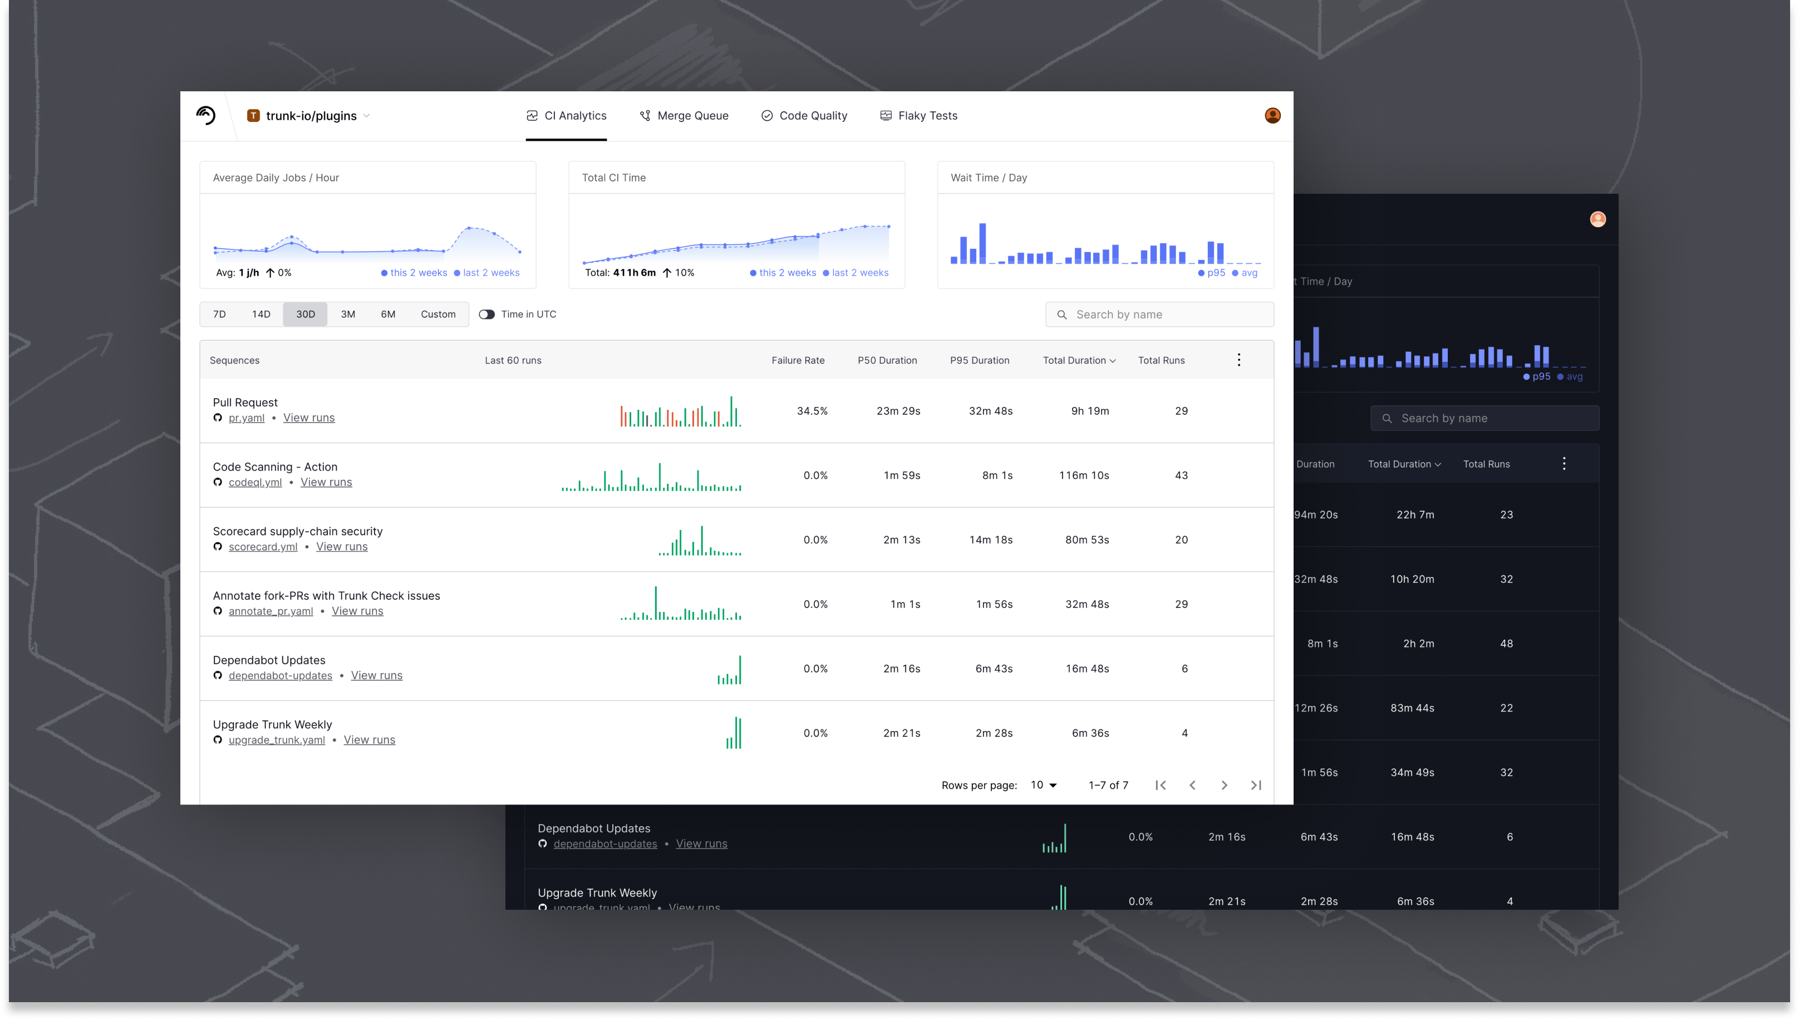Click the GitHub icon beside dependabot-updates in light window
Image resolution: width=1799 pixels, height=1020 pixels.
pyautogui.click(x=218, y=676)
